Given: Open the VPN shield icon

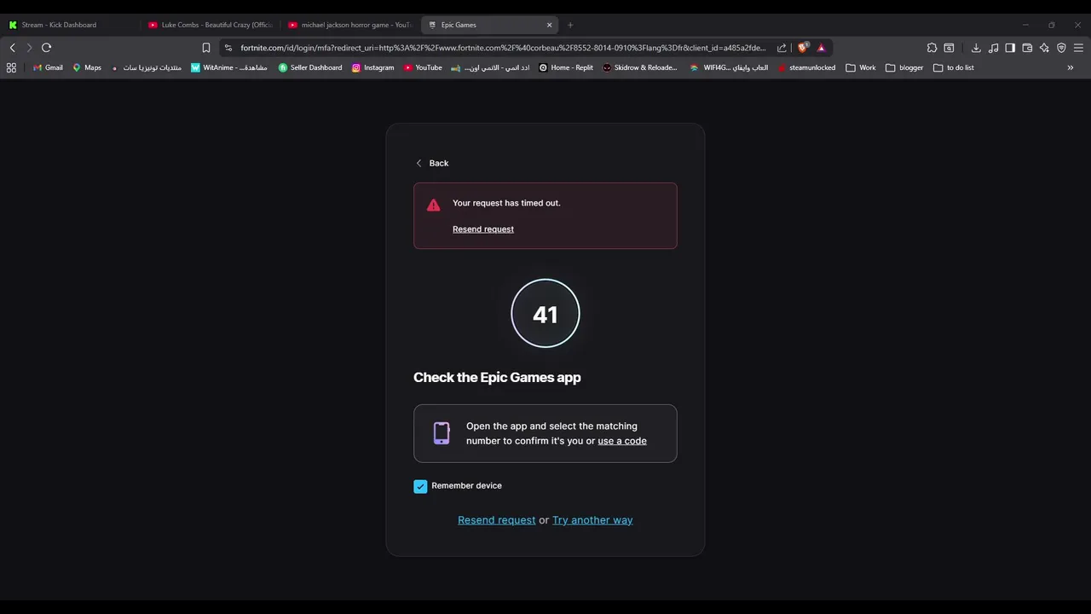Looking at the screenshot, I should [x=1061, y=48].
